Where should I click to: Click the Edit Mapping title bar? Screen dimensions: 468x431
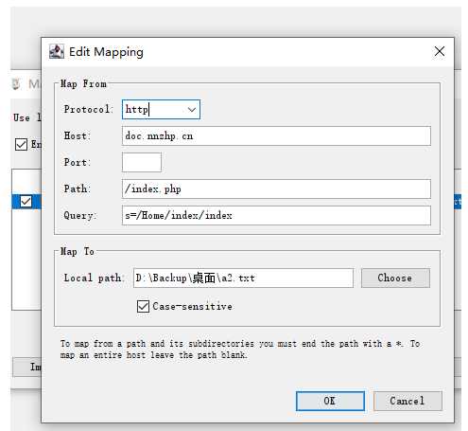pos(248,52)
